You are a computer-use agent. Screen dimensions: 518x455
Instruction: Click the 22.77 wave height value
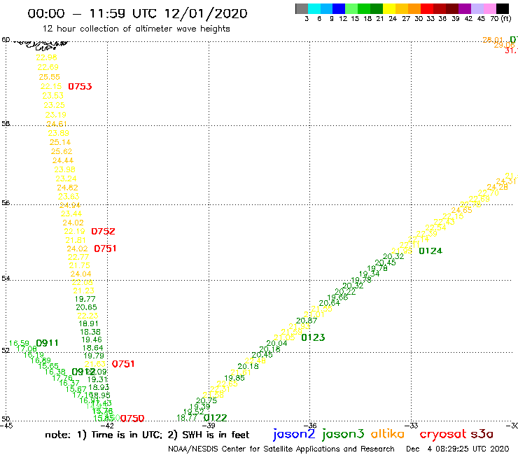coord(78,257)
